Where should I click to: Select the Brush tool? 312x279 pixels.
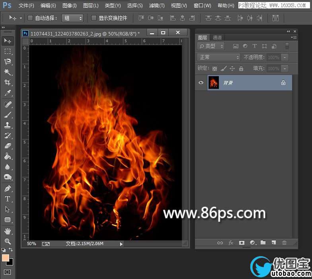tap(8, 115)
